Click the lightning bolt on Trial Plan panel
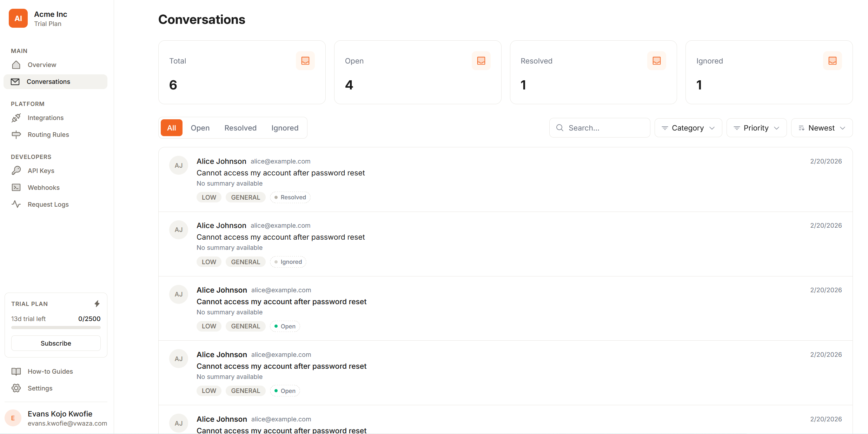868x434 pixels. pyautogui.click(x=97, y=303)
